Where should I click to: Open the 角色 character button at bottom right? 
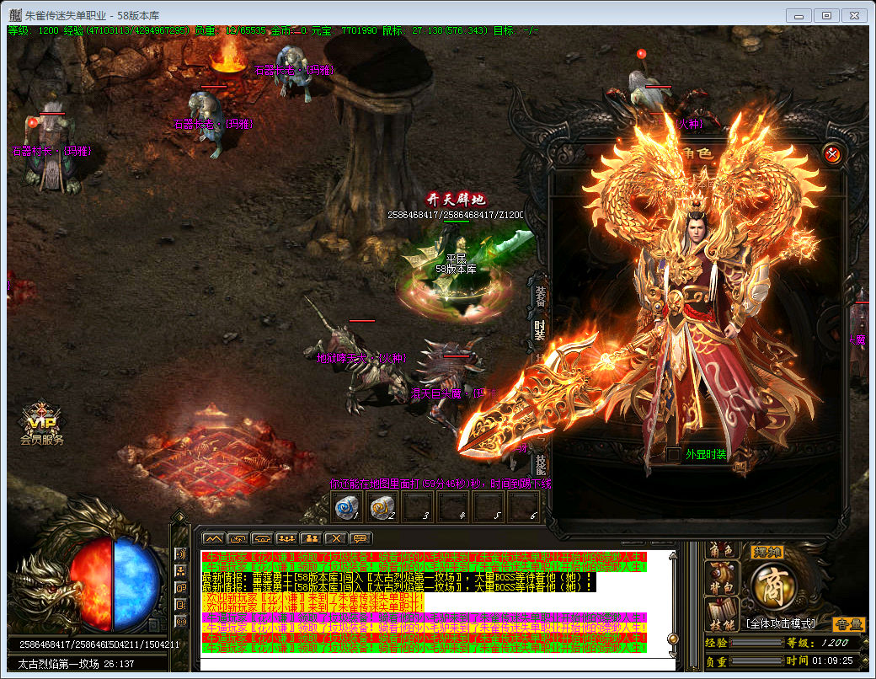[721, 550]
